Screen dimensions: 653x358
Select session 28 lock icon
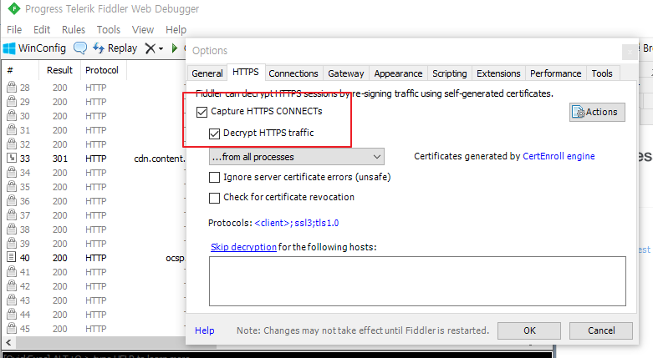pos(12,87)
